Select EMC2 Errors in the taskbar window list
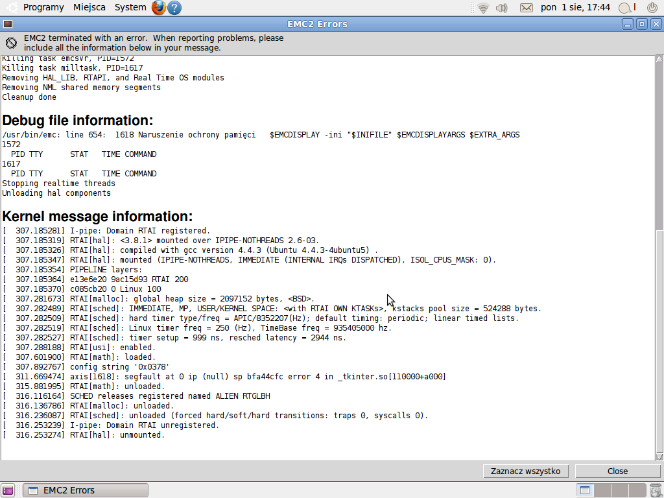 coord(86,490)
